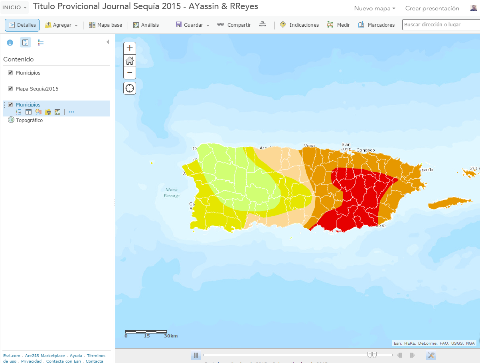Screen dimensions: 480x363
Task: Click the Detalles button
Action: coord(22,25)
